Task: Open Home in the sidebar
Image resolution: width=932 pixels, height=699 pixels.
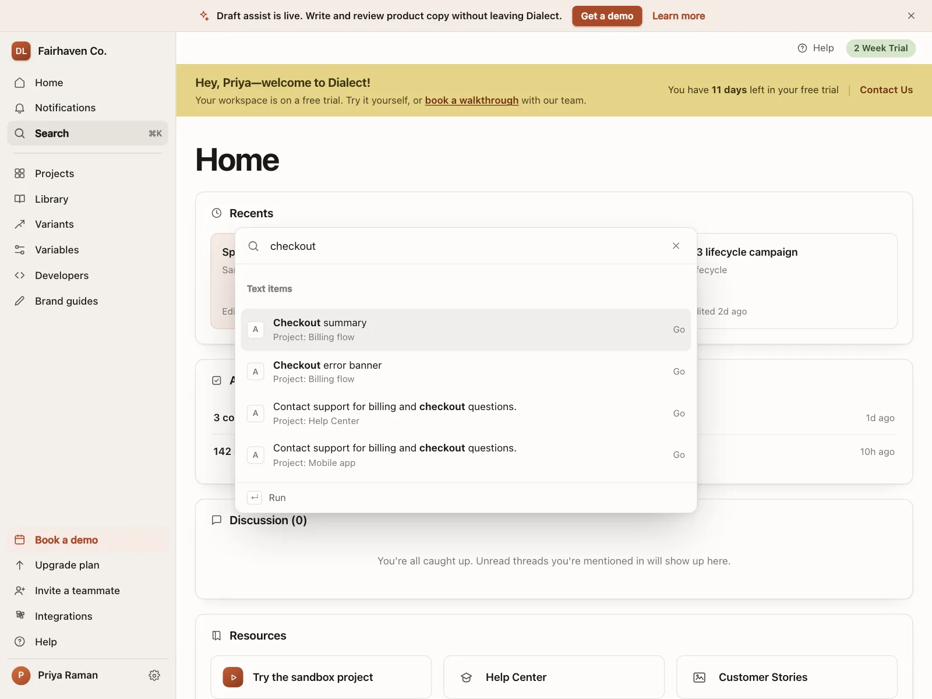Action: (x=87, y=83)
